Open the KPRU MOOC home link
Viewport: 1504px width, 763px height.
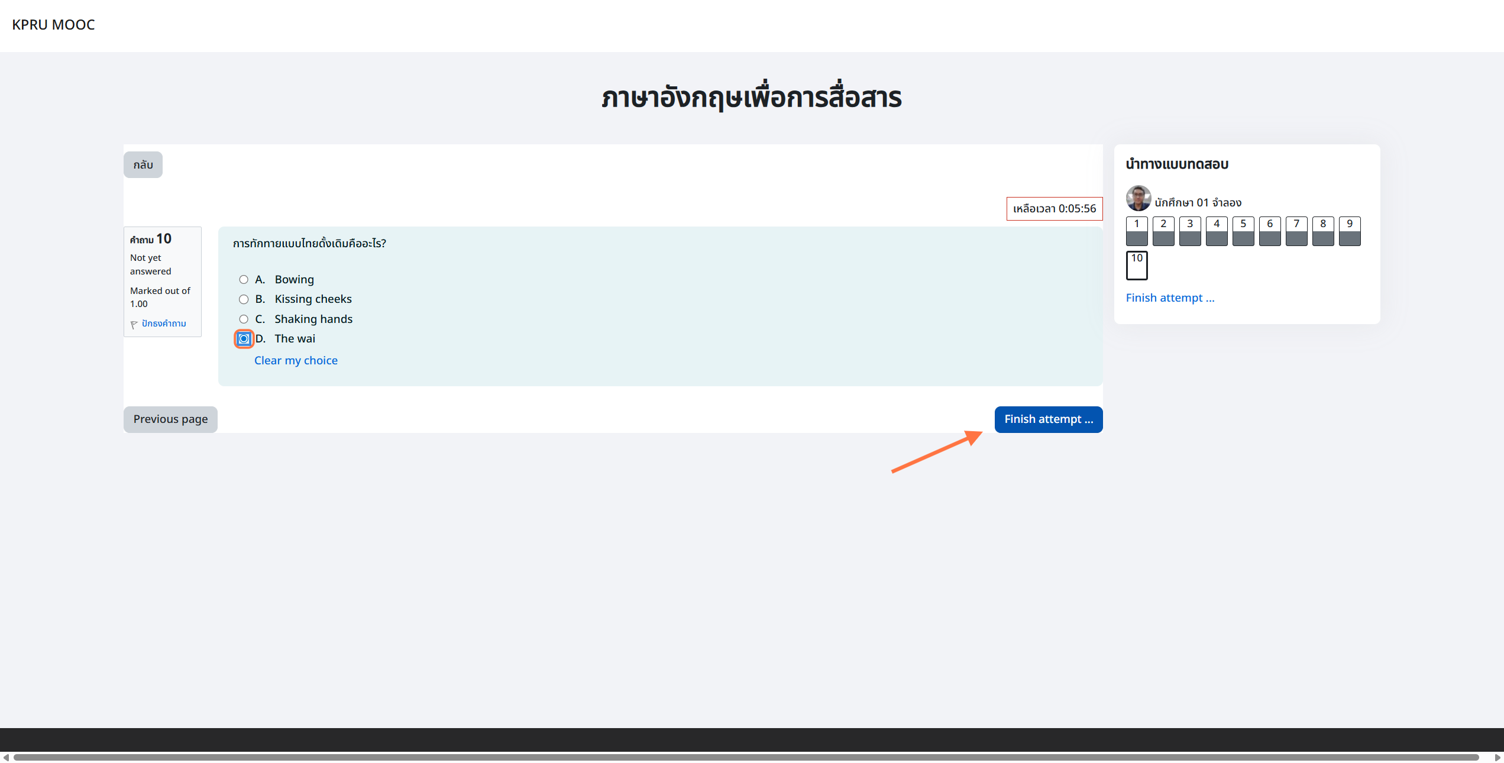pos(53,25)
